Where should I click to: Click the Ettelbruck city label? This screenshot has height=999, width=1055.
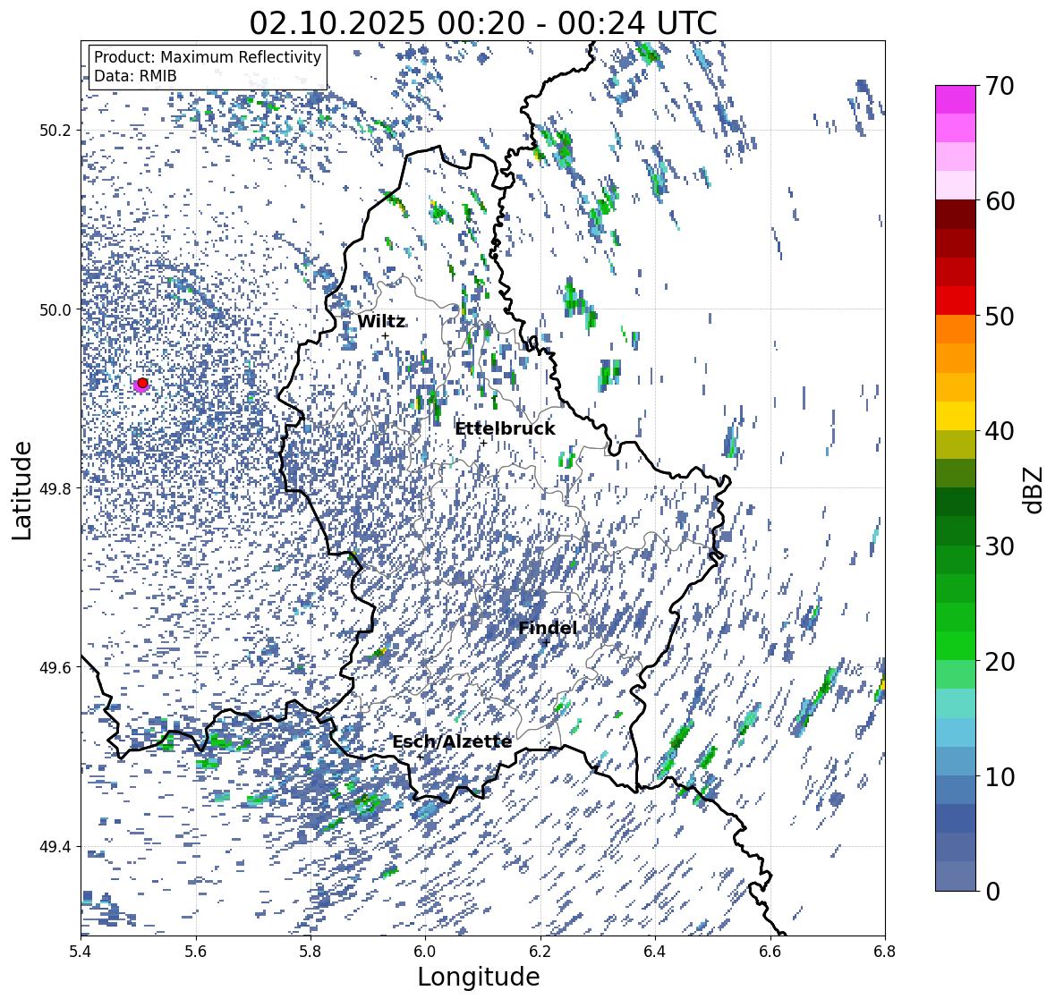pyautogui.click(x=505, y=429)
